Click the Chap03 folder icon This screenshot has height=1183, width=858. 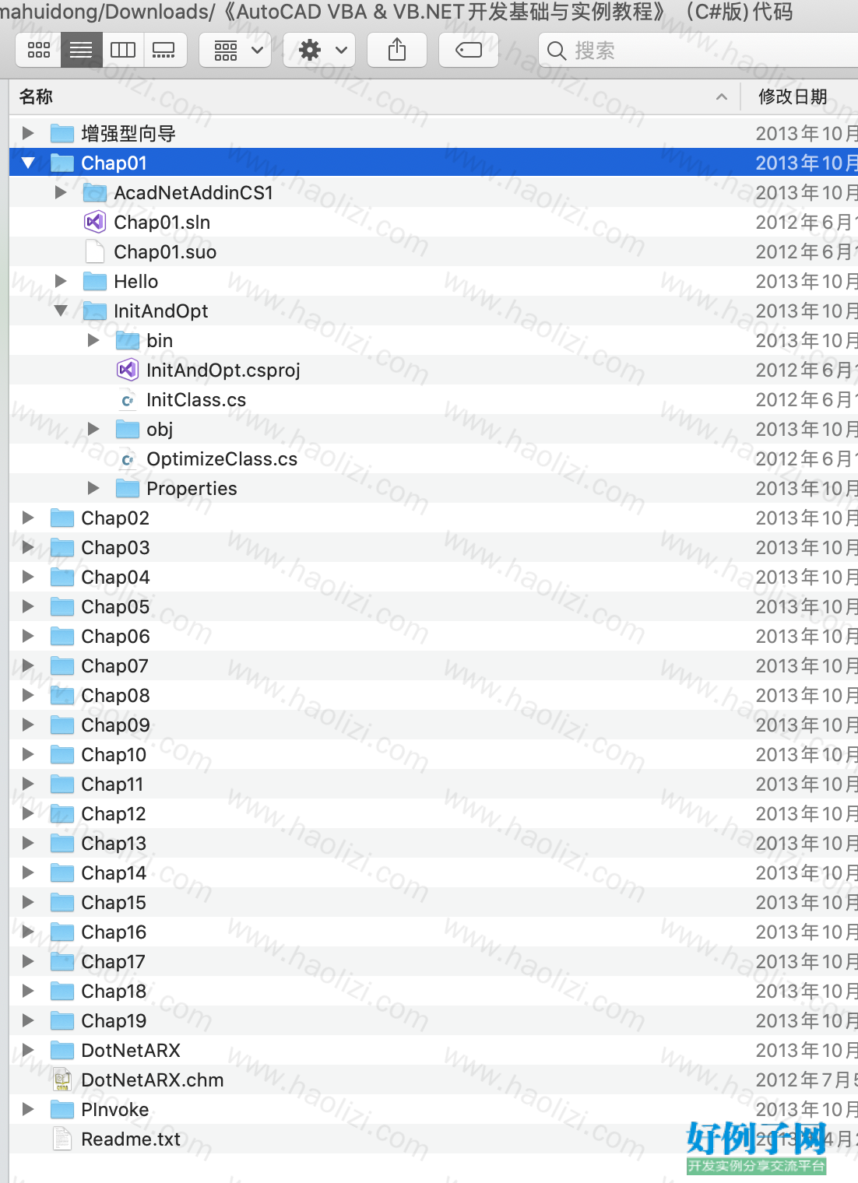[x=62, y=547]
